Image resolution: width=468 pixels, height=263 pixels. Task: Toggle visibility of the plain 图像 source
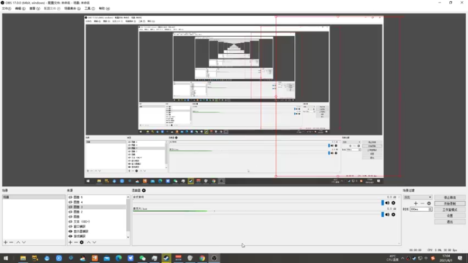(70, 217)
